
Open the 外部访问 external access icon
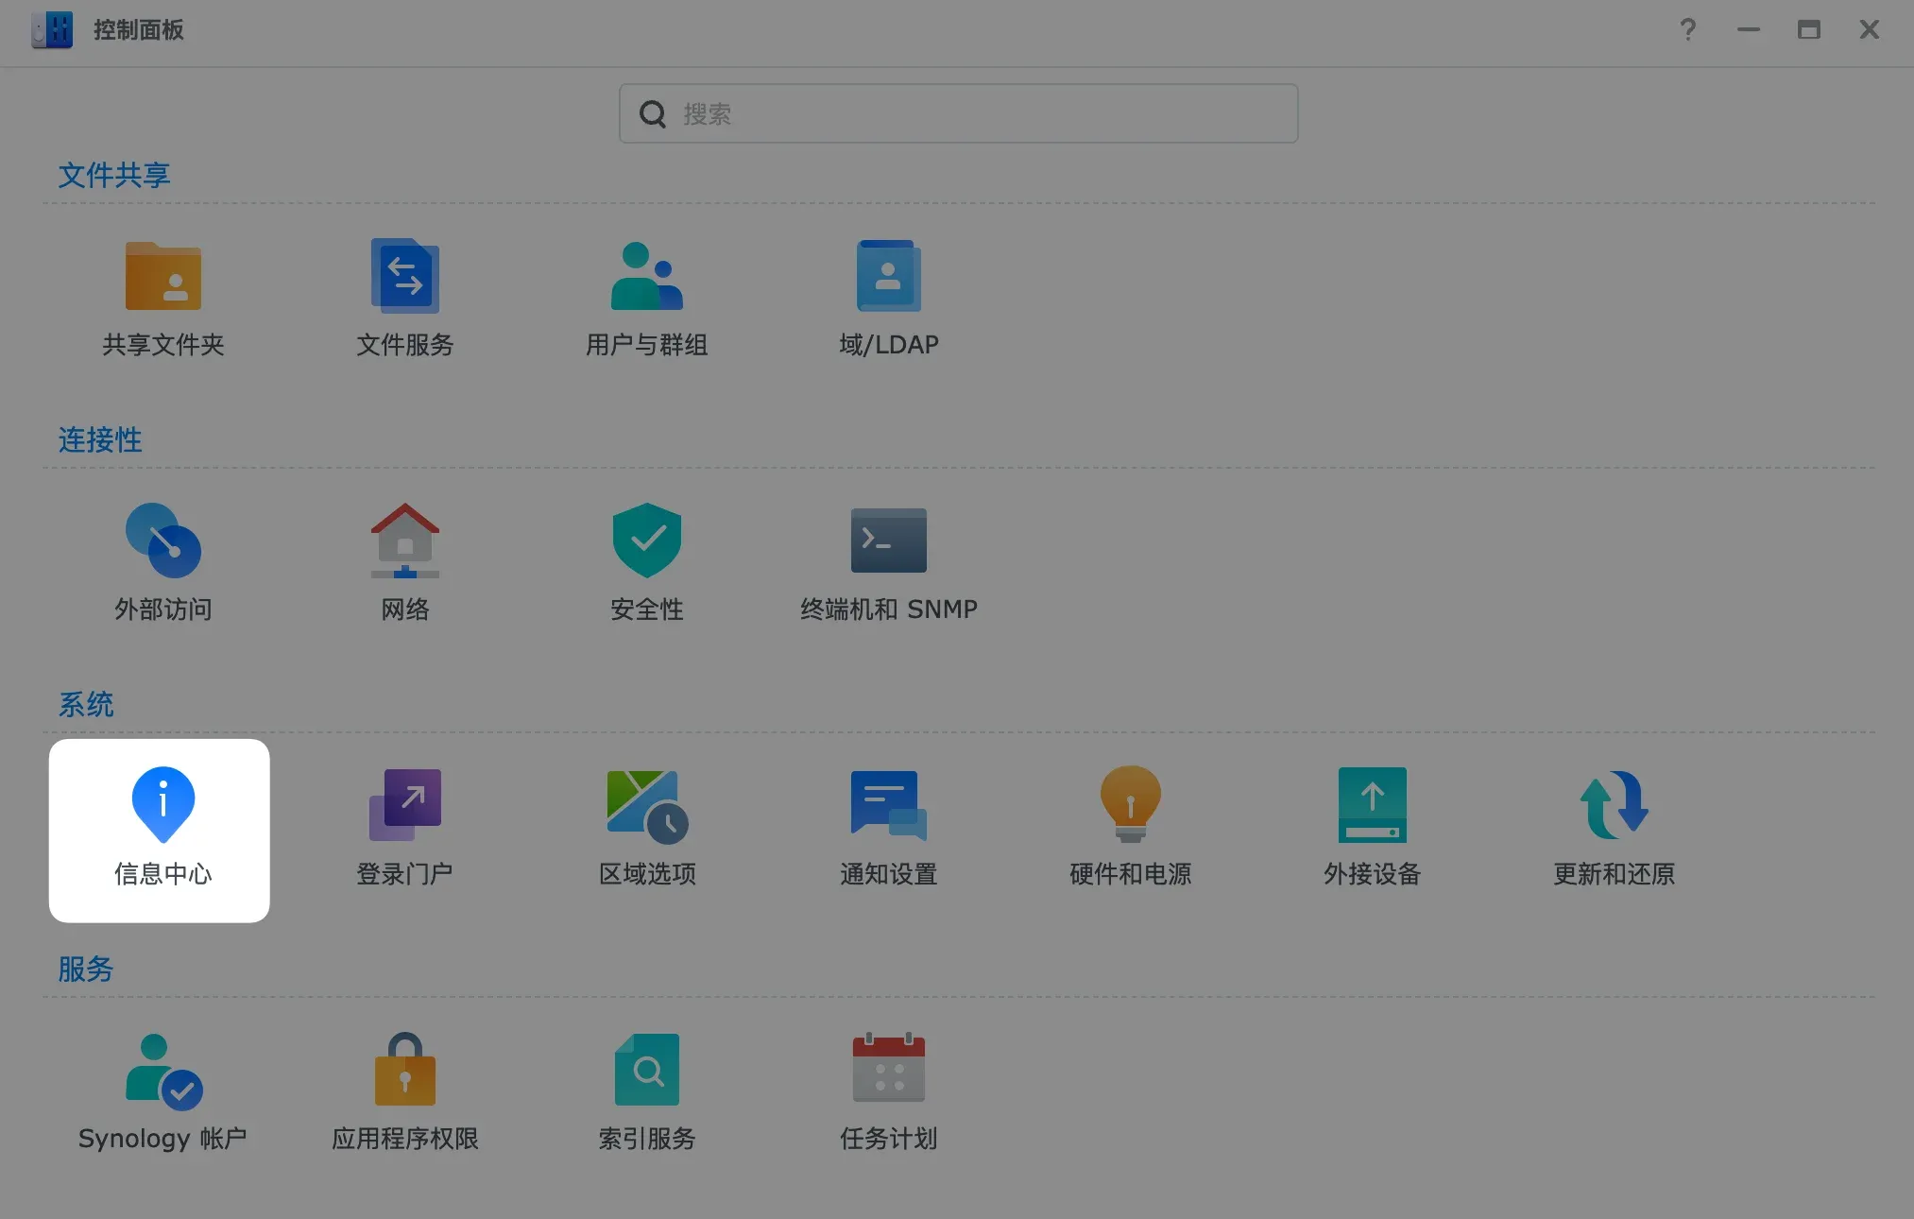pyautogui.click(x=162, y=541)
